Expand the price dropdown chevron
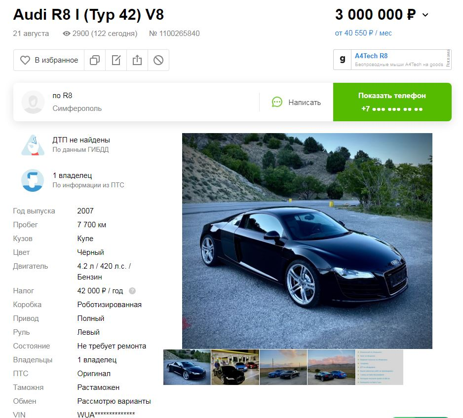This screenshot has height=418, width=463. pyautogui.click(x=425, y=15)
